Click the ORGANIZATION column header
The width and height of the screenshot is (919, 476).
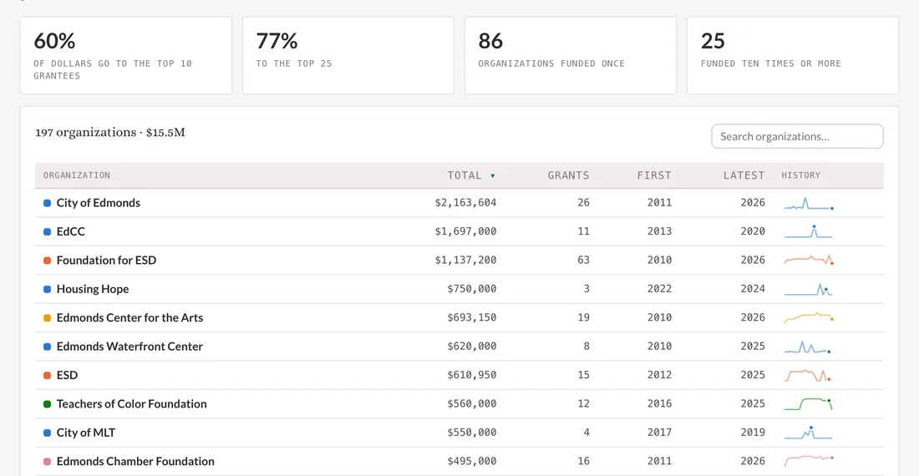[x=77, y=175]
